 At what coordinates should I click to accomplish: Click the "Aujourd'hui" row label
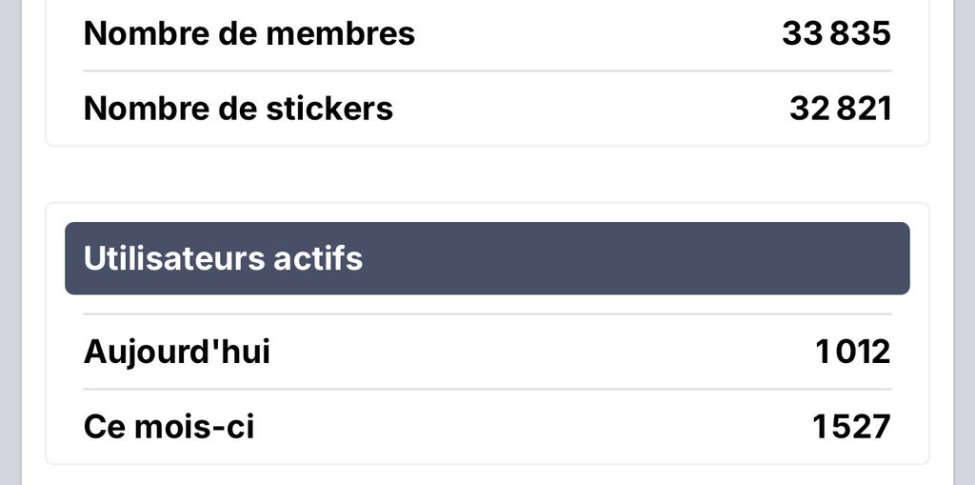(177, 353)
